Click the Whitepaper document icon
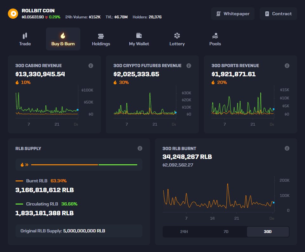The height and width of the screenshot is (252, 305). coord(218,14)
